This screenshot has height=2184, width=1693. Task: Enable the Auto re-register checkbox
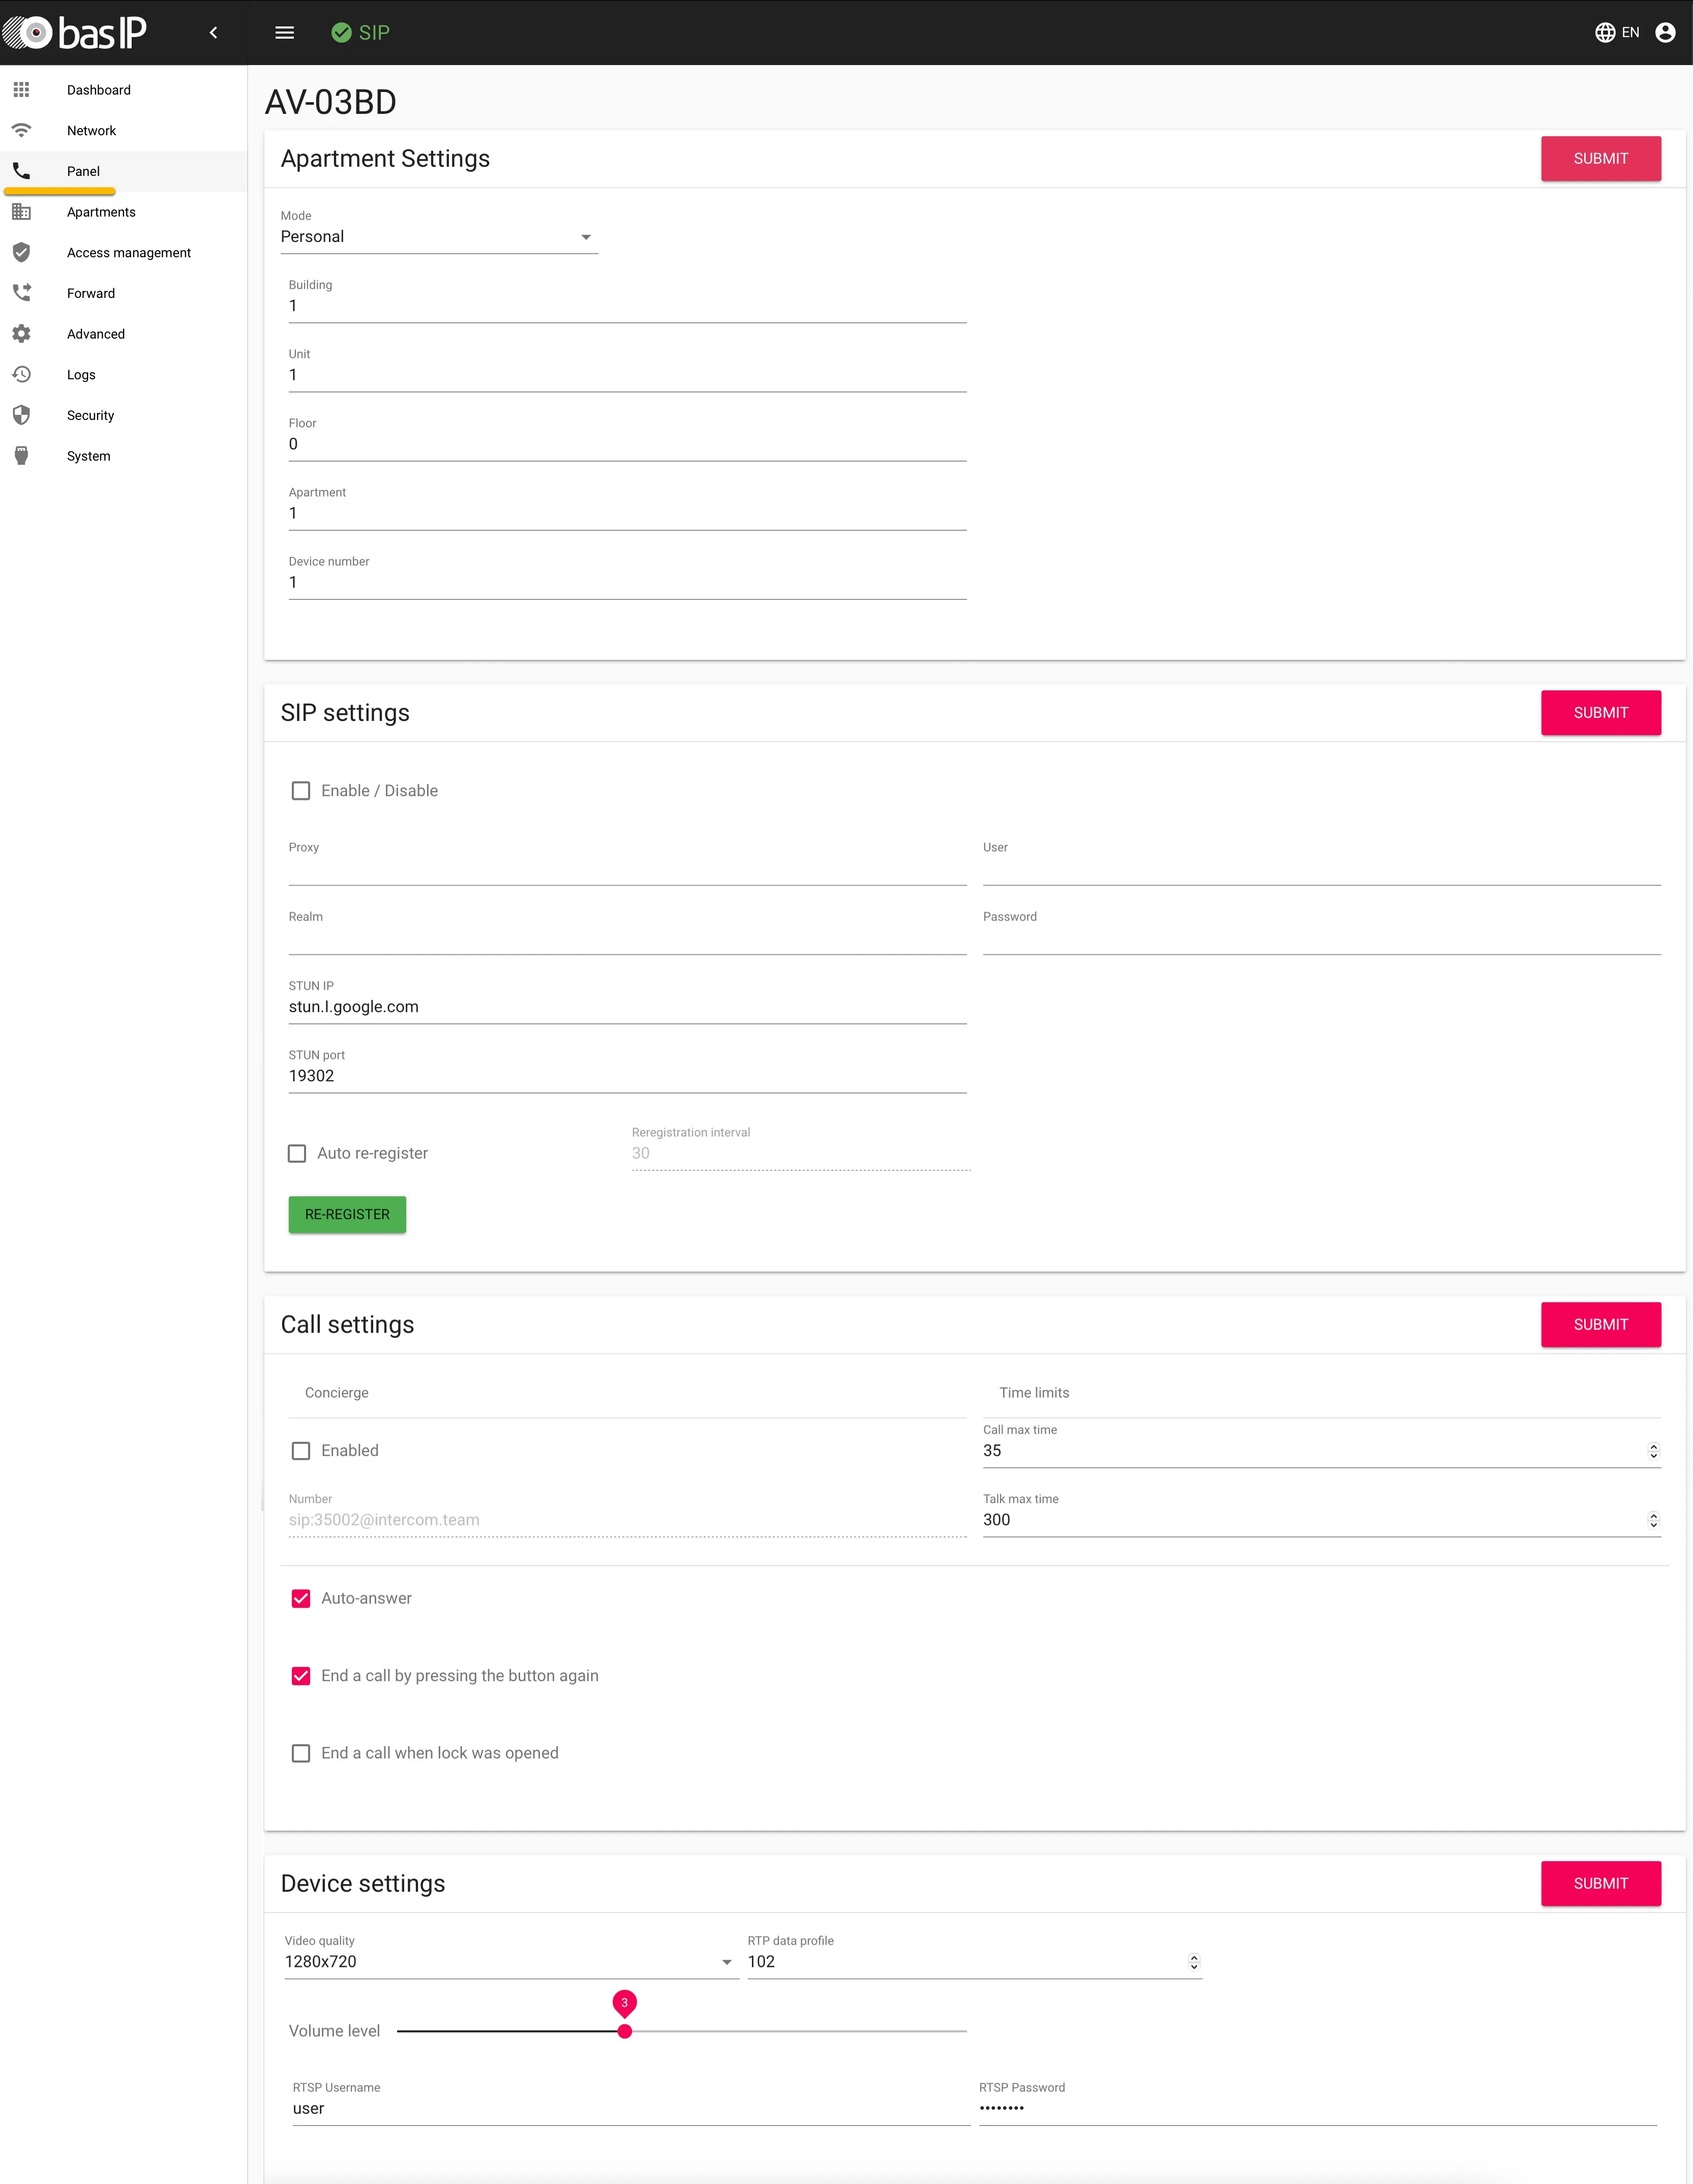click(x=297, y=1153)
